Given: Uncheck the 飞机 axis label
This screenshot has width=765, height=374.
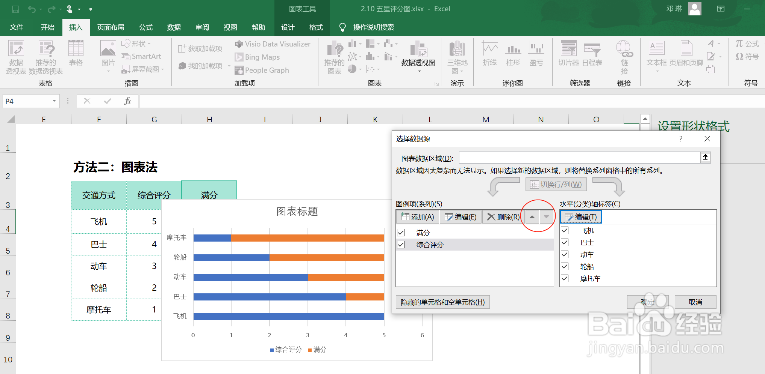Looking at the screenshot, I should coord(564,230).
